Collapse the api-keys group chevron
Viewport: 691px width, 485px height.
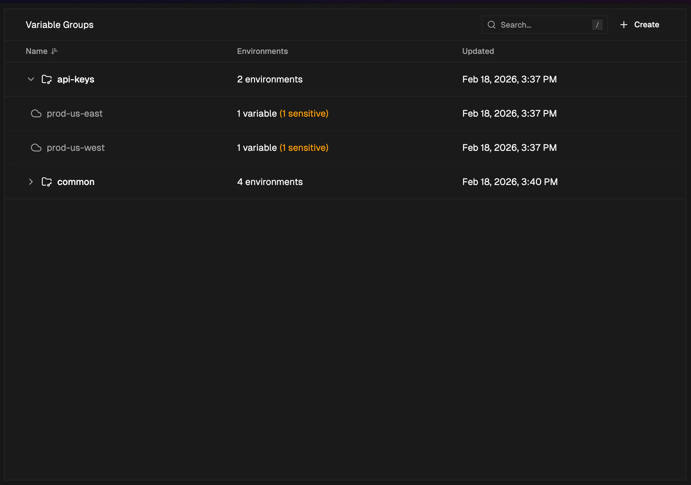pos(31,80)
